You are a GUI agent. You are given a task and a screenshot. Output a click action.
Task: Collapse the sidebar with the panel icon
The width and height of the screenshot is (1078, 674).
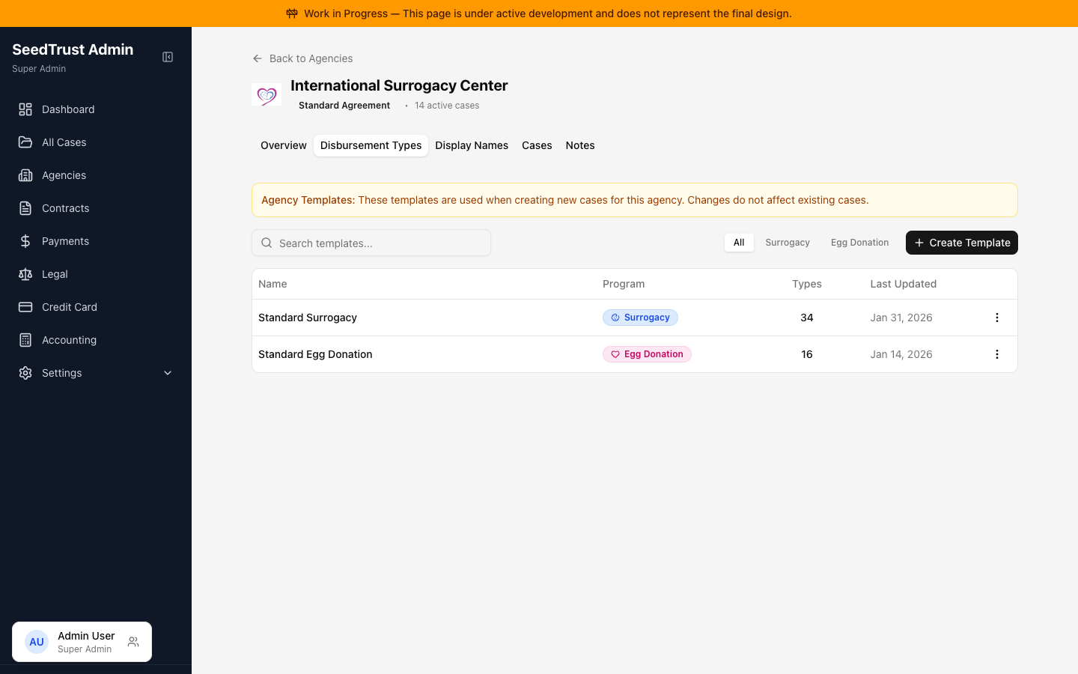click(168, 57)
